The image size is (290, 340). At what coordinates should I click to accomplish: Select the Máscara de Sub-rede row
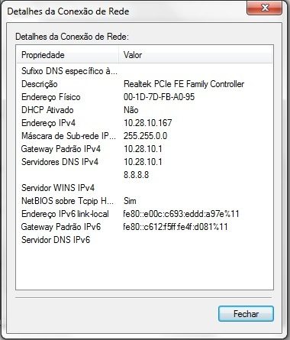point(144,136)
